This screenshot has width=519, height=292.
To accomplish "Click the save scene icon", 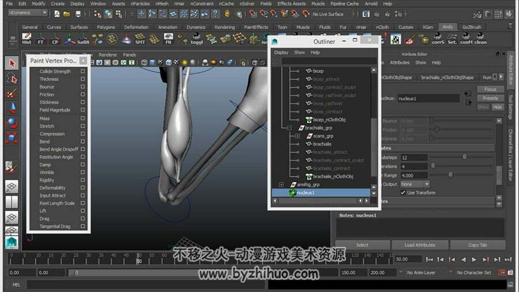I will tap(78, 14).
